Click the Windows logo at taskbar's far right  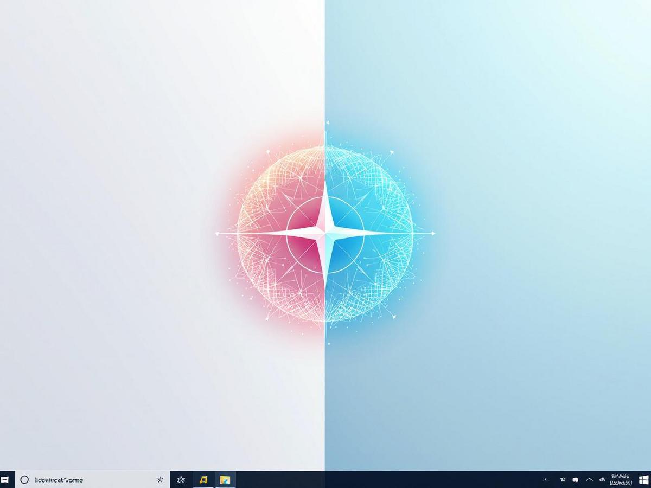(644, 480)
